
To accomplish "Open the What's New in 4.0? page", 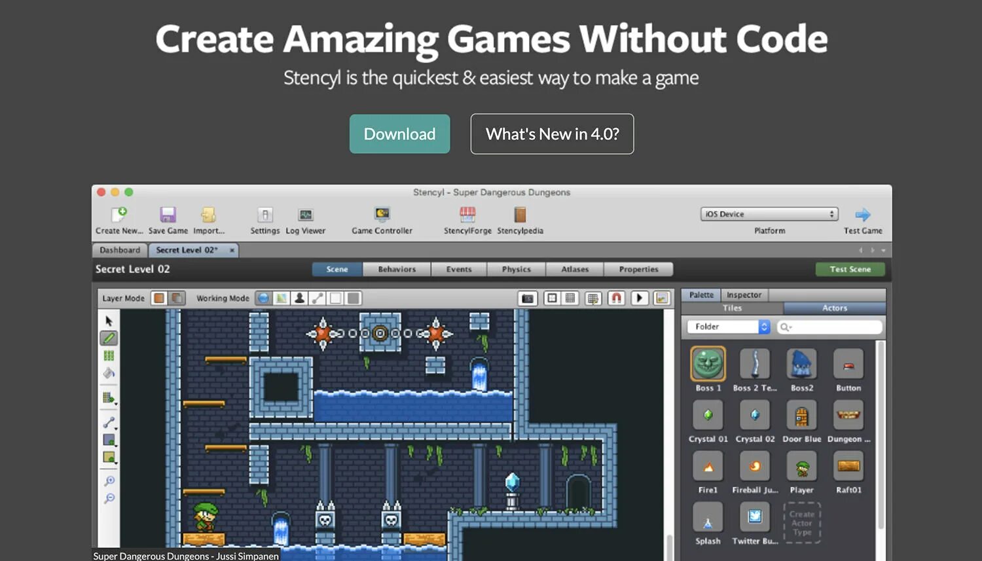I will 552,134.
